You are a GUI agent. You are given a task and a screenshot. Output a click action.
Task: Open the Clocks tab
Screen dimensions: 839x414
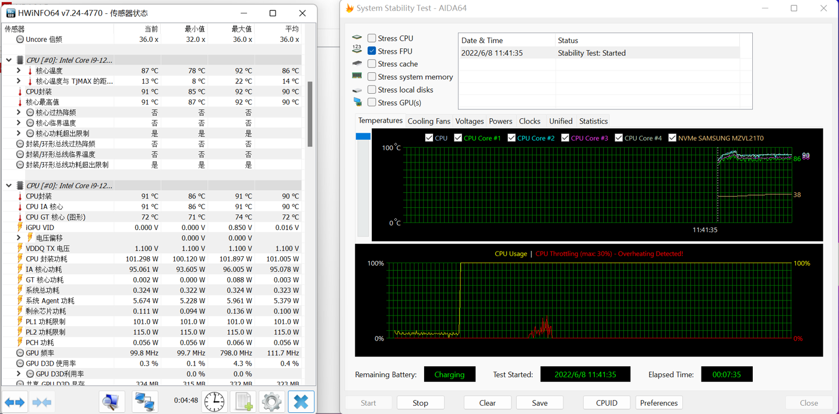(530, 121)
